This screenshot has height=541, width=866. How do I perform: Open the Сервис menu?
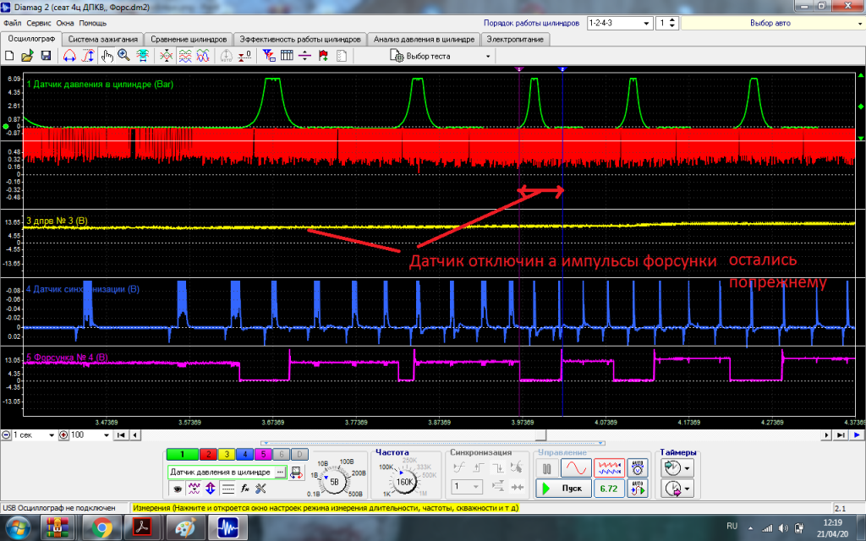[x=39, y=23]
